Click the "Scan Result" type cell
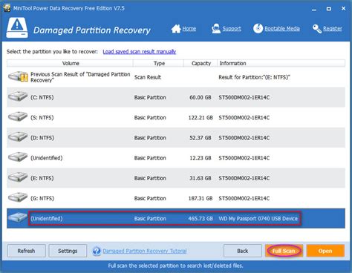352x273 pixels. tap(148, 77)
